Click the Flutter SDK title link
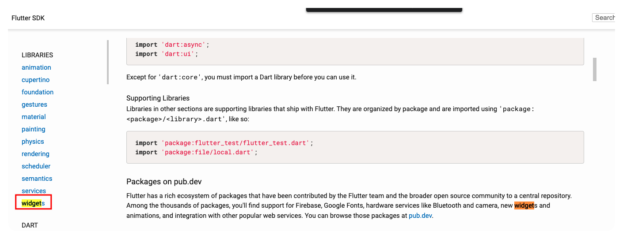This screenshot has width=623, height=239. pos(28,18)
